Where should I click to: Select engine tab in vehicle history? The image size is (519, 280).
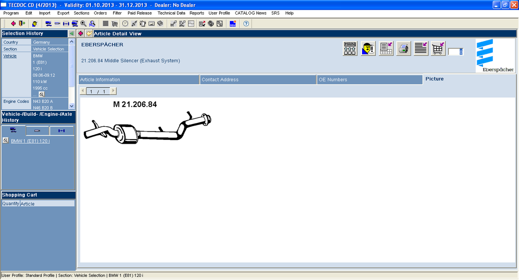[x=37, y=130]
